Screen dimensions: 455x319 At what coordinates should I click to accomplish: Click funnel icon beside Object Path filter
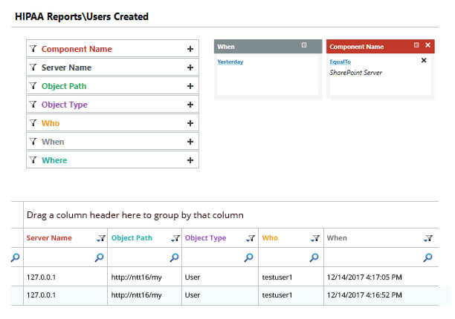33,85
